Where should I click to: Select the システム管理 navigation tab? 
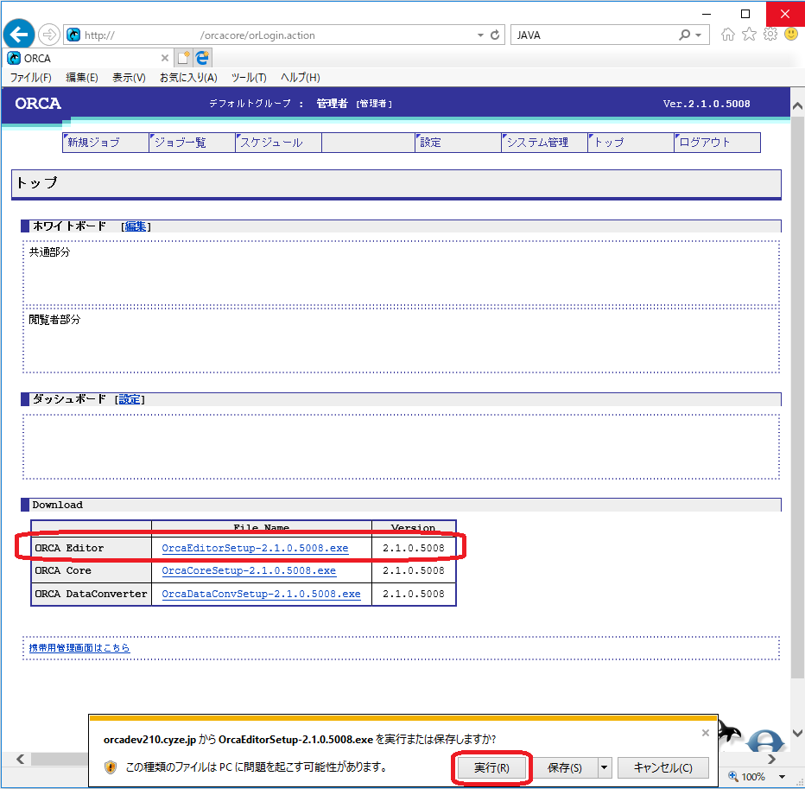pos(544,143)
